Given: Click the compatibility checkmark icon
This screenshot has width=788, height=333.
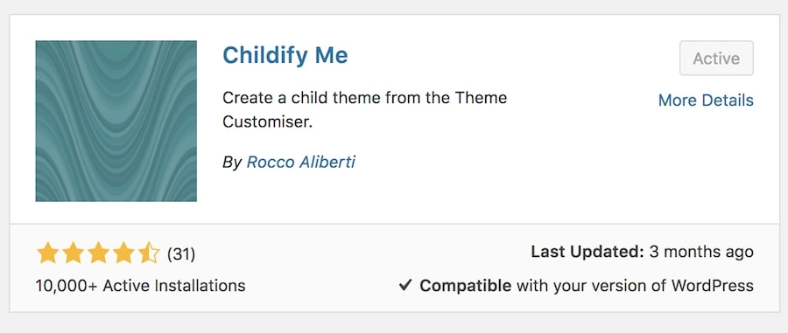Looking at the screenshot, I should [x=405, y=285].
